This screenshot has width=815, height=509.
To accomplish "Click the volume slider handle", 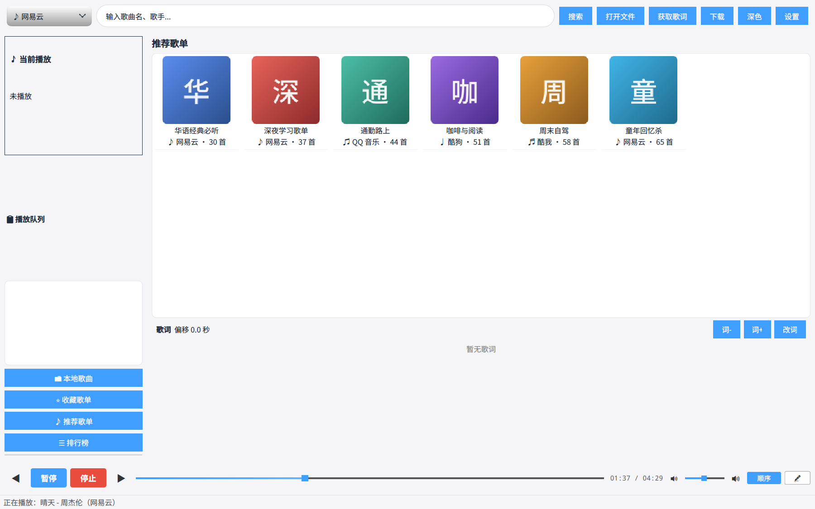I will (x=704, y=478).
